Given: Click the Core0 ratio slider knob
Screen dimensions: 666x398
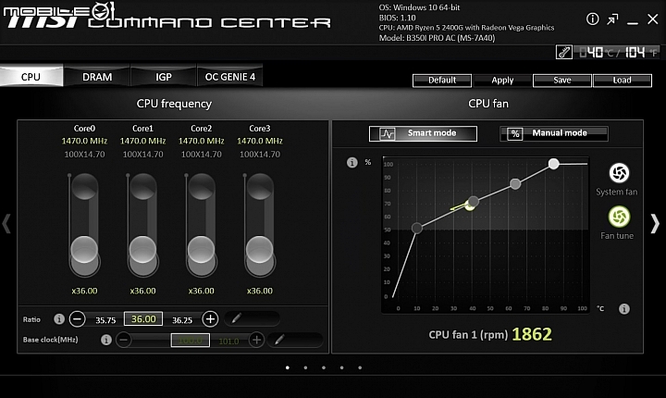Looking at the screenshot, I should [x=84, y=250].
